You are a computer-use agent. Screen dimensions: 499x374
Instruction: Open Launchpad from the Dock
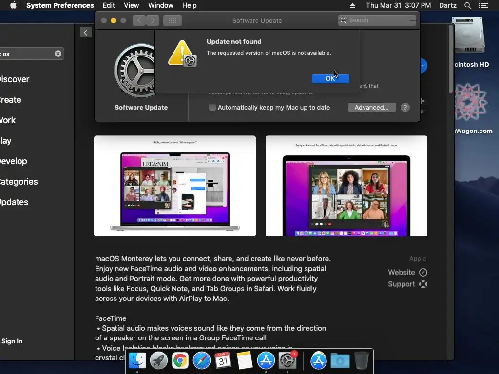[x=159, y=361]
